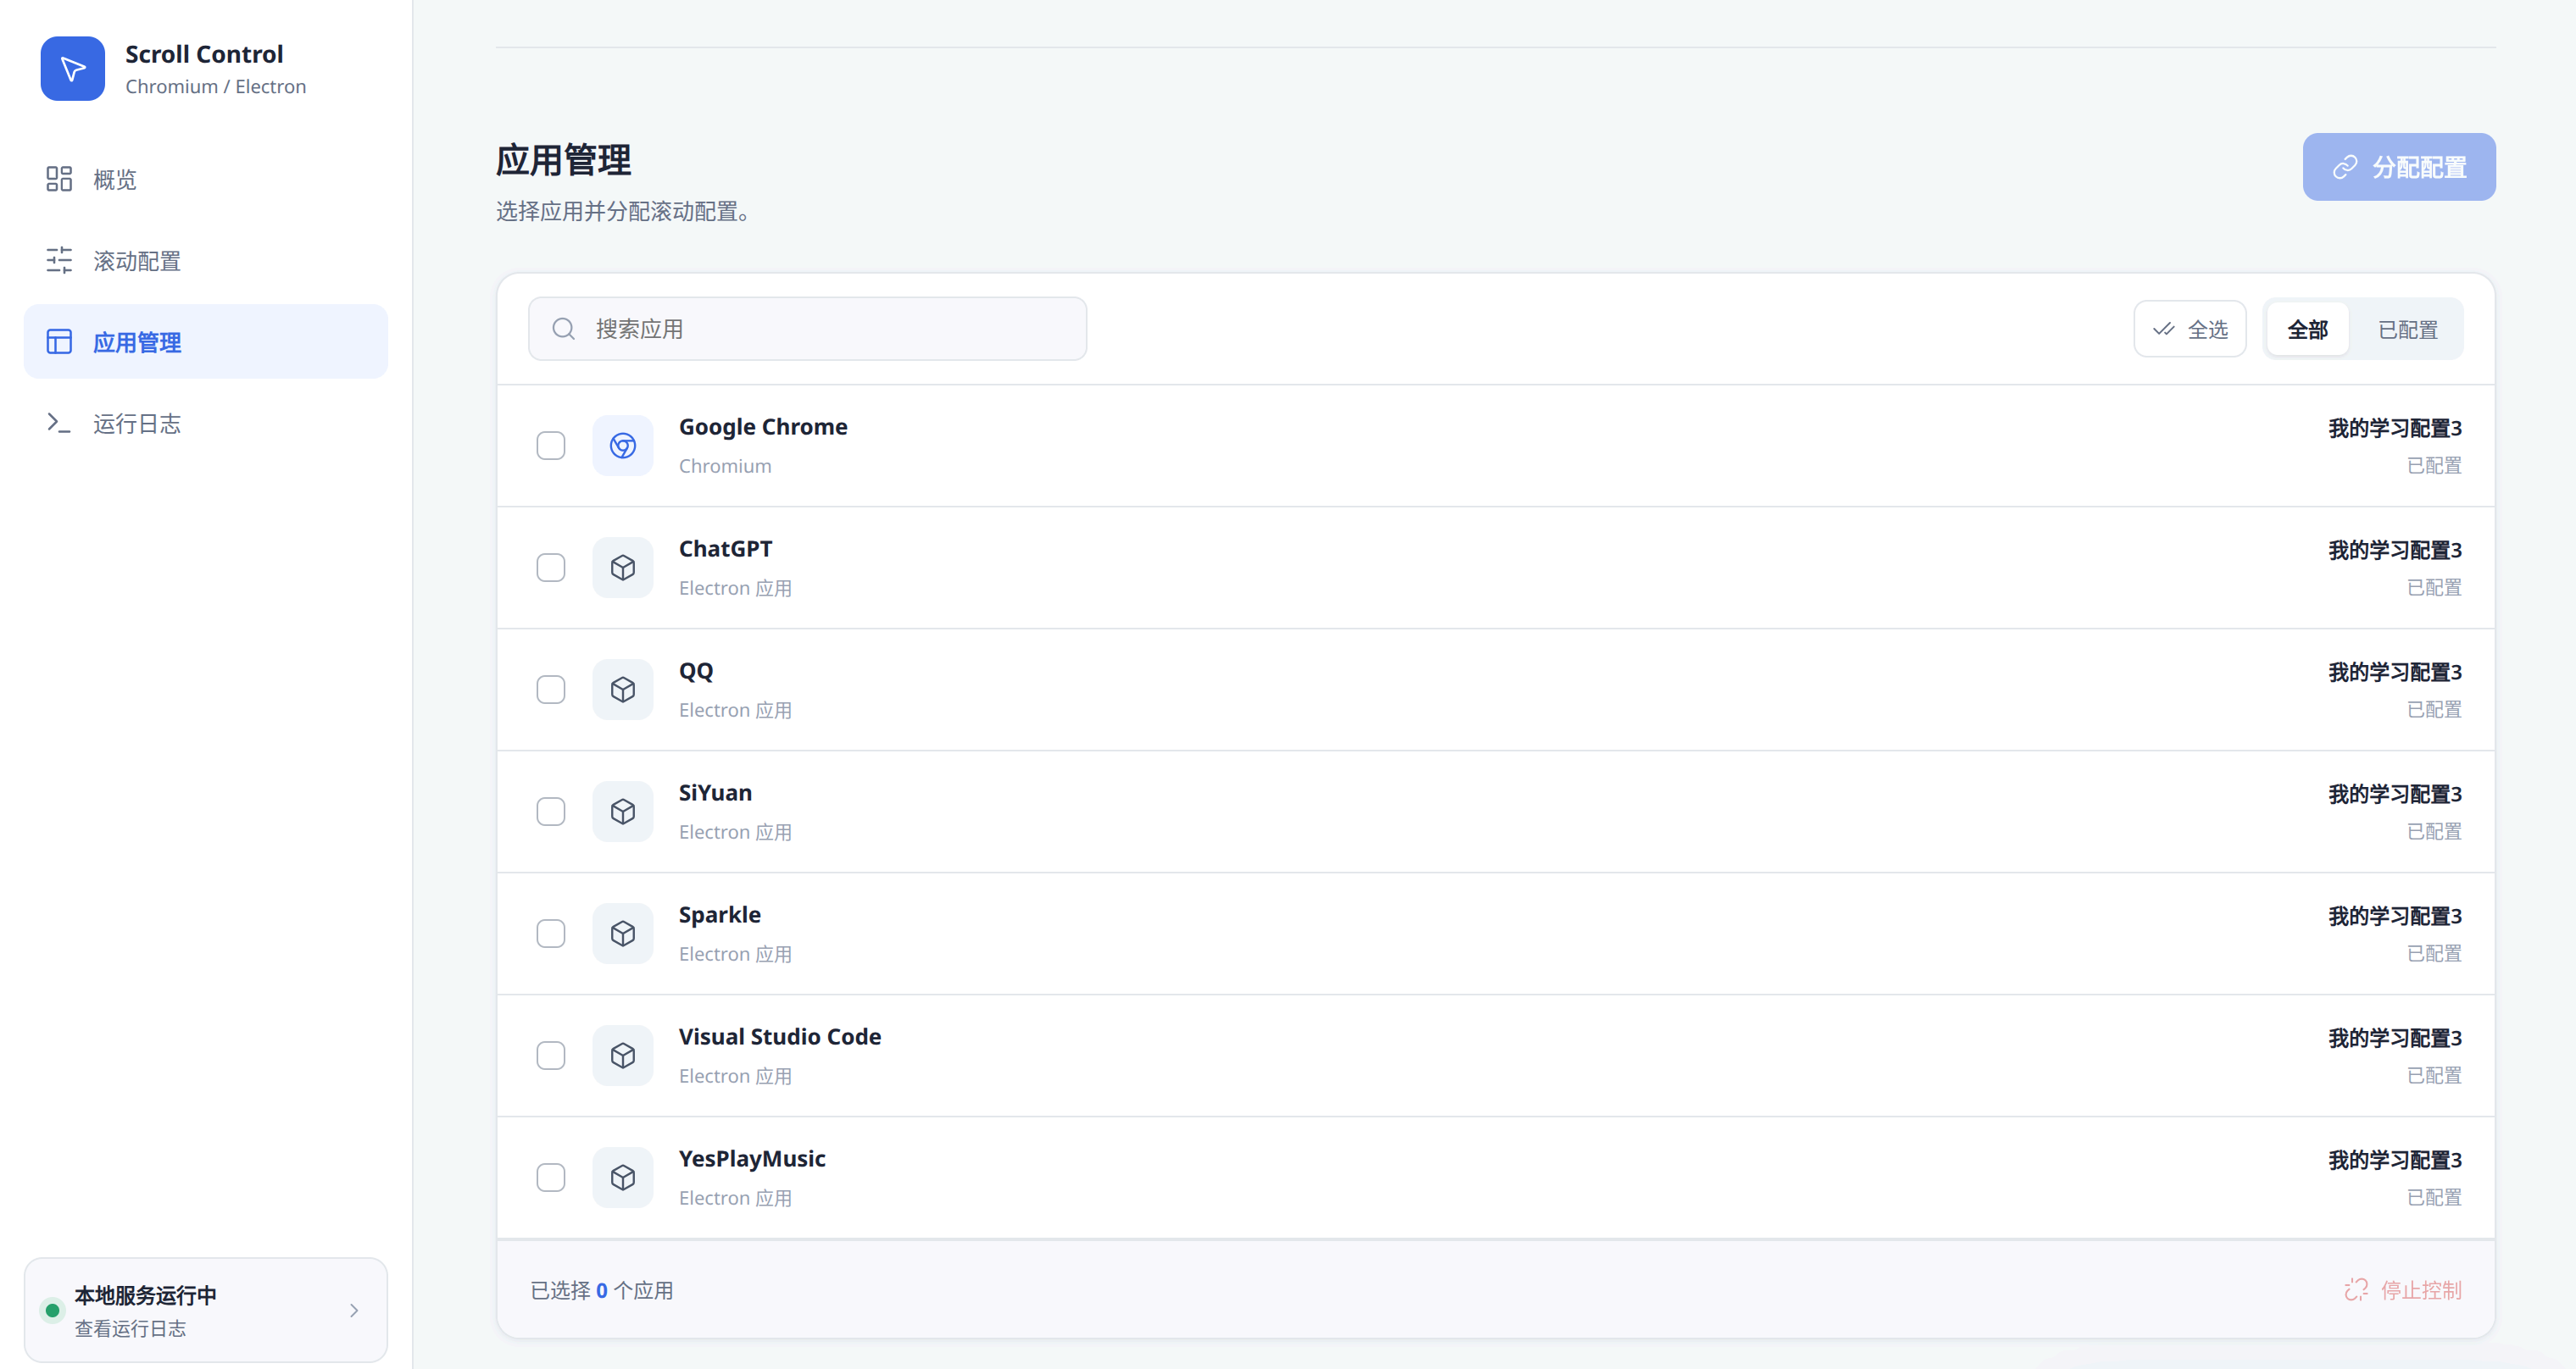2576x1369 pixels.
Task: Switch to the 已配置 filter tab
Action: point(2408,329)
